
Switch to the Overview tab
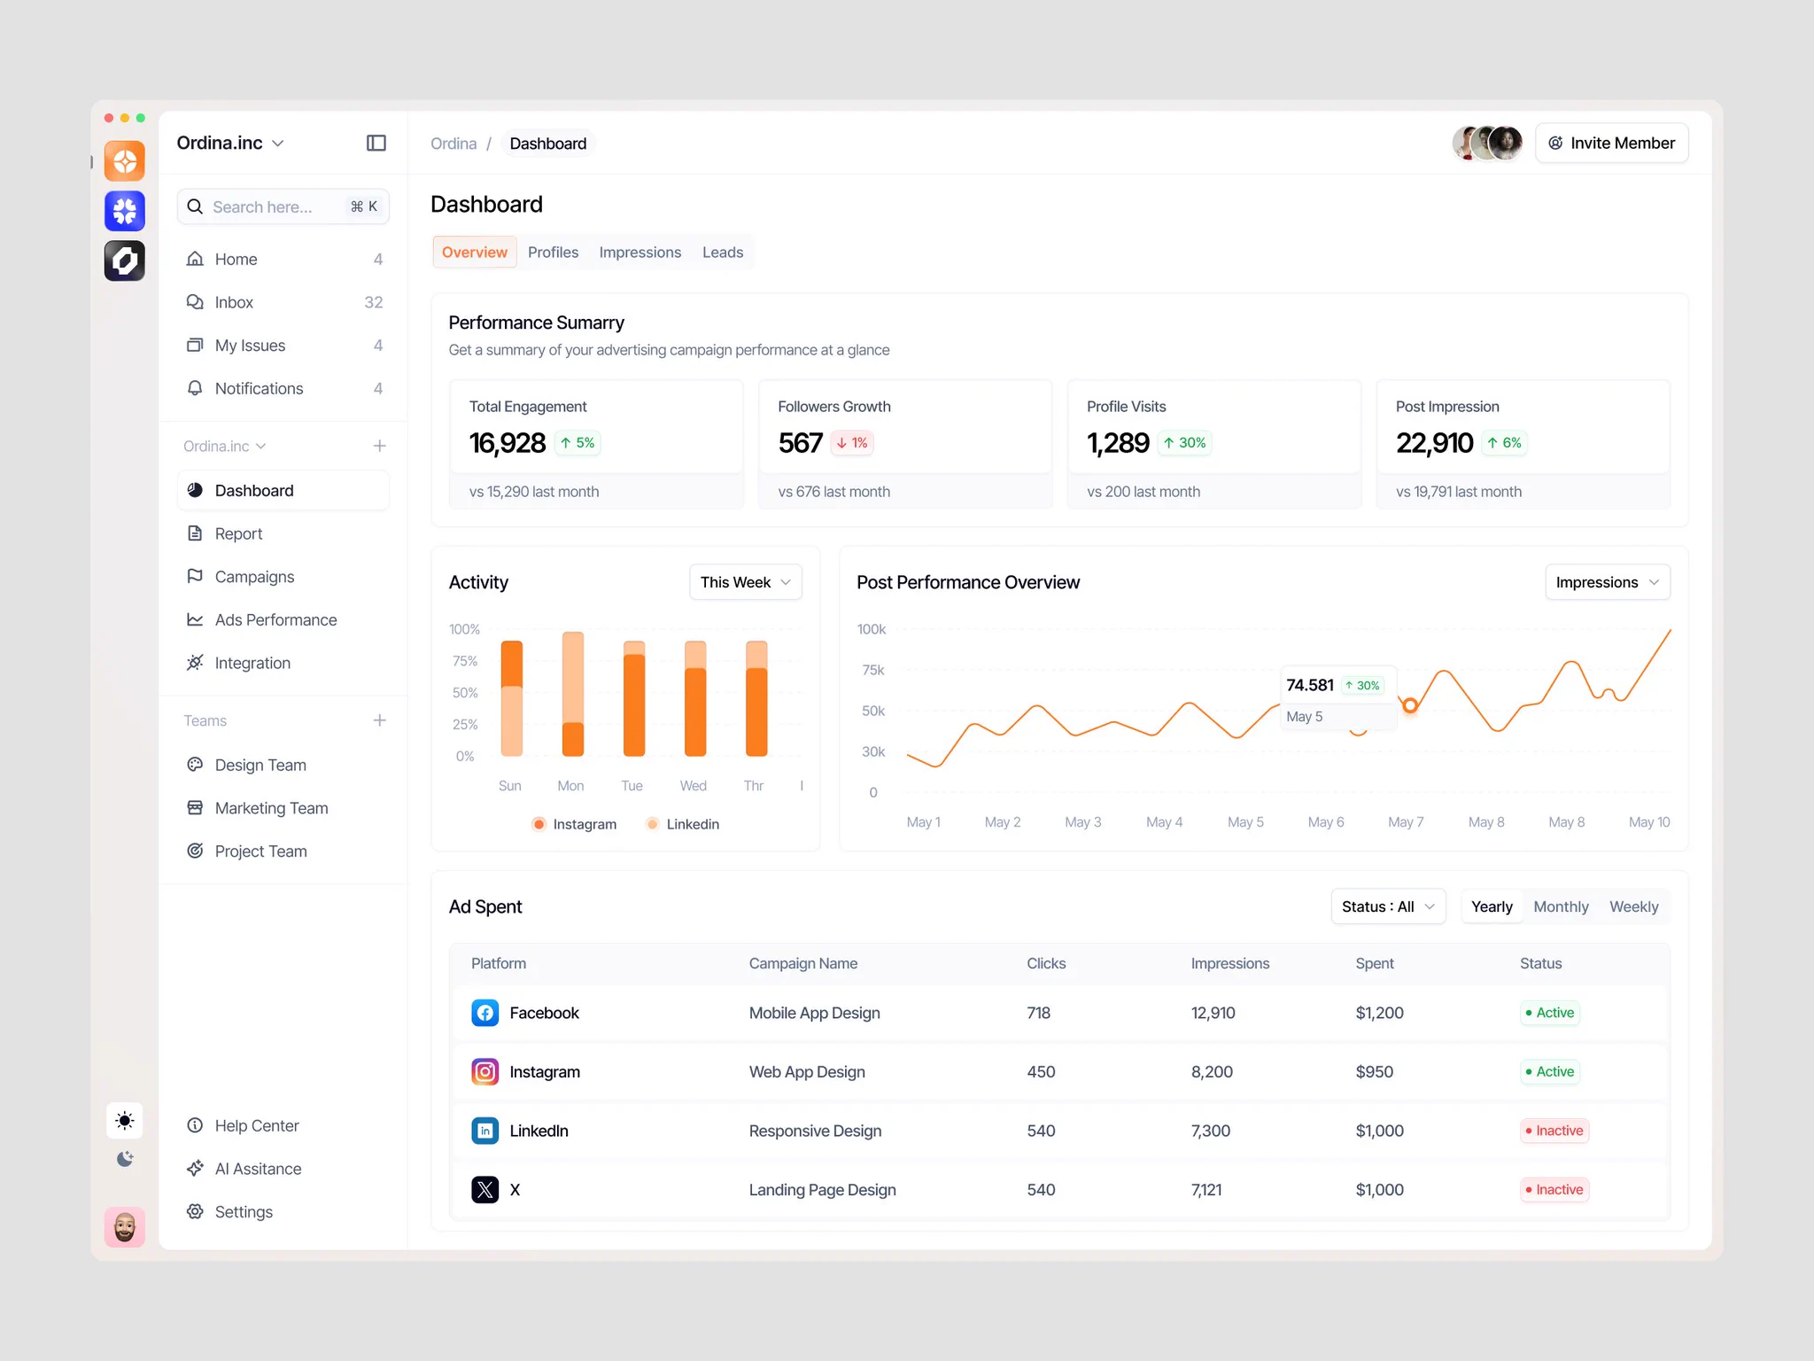(475, 252)
